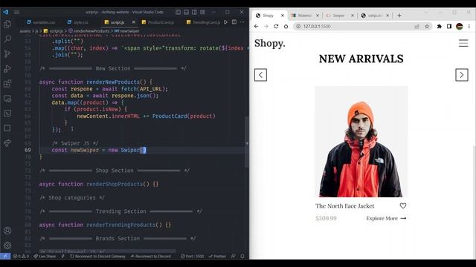The height and width of the screenshot is (267, 476).
Task: Open the Shopy hamburger menu
Action: (x=463, y=43)
